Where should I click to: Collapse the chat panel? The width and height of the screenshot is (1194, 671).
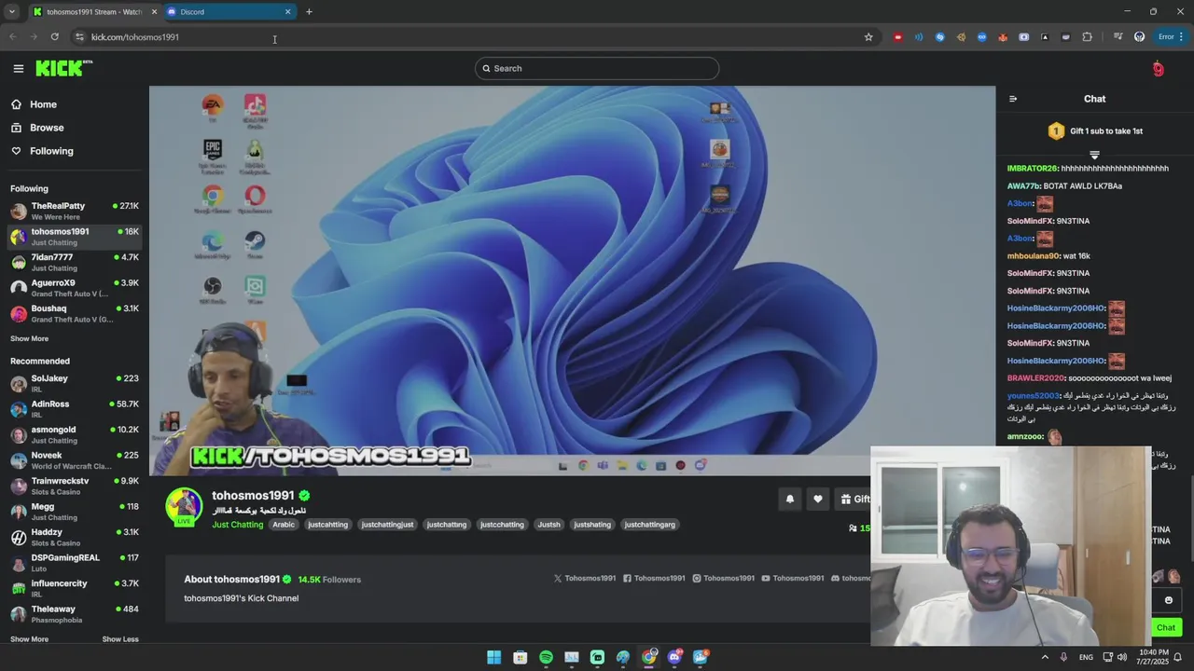pyautogui.click(x=1013, y=99)
